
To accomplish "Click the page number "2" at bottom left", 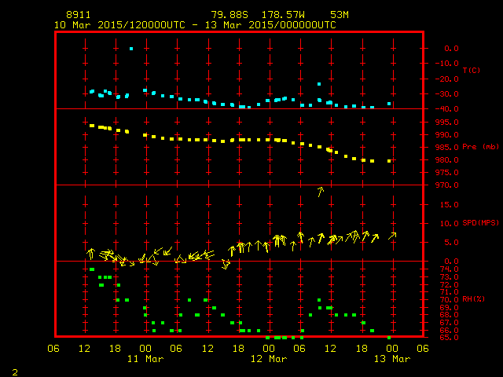I will (x=15, y=372).
